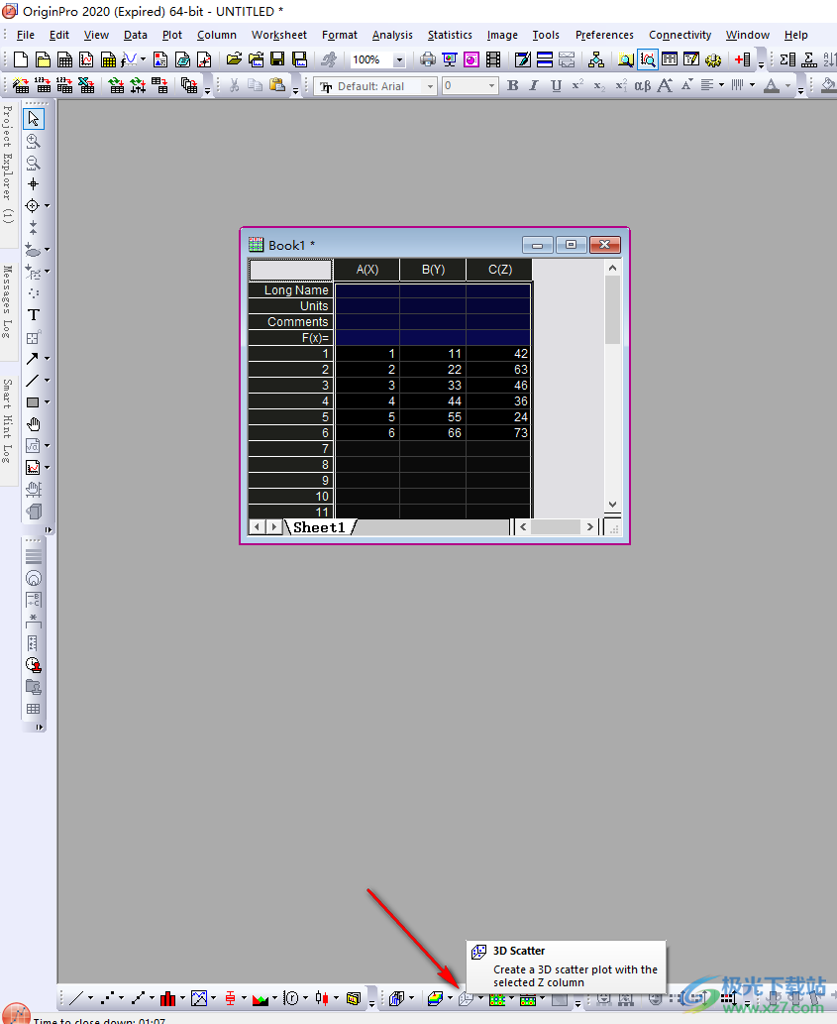This screenshot has width=837, height=1024.
Task: Expand the line plot type dropdown arrow
Action: (x=90, y=998)
